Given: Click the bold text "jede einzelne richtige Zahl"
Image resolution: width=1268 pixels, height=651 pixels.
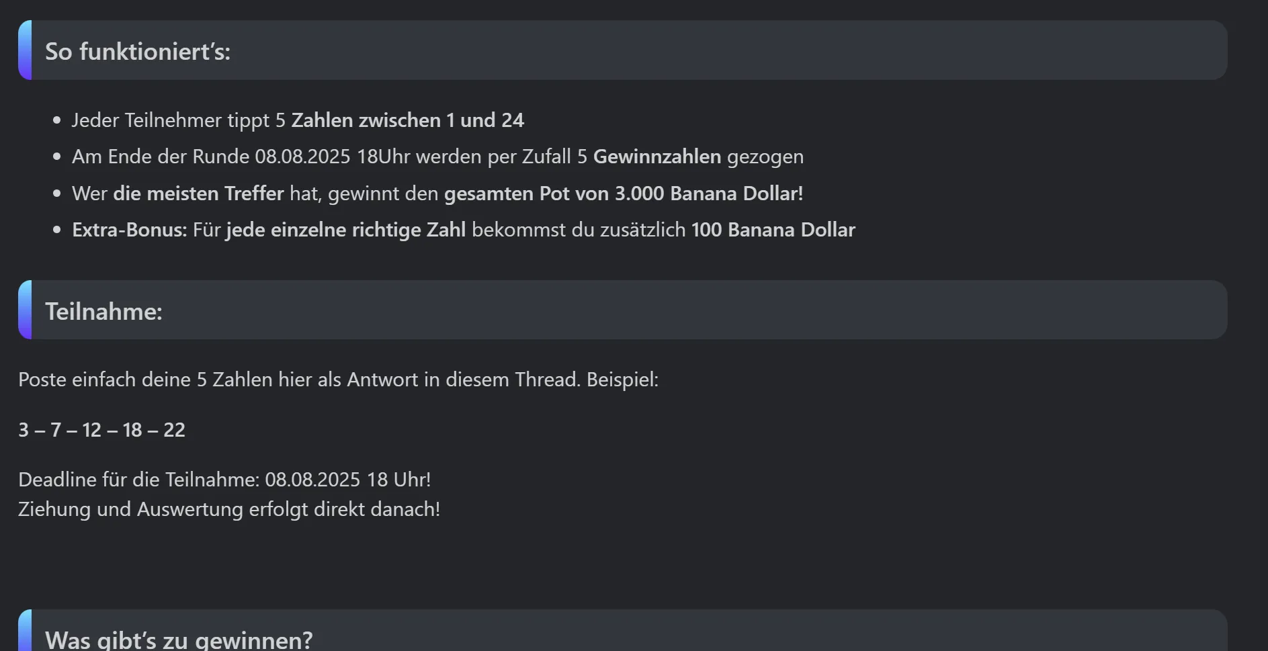Looking at the screenshot, I should pos(345,230).
